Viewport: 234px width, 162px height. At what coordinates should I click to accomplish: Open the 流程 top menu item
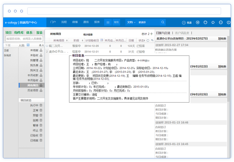pos(64,22)
